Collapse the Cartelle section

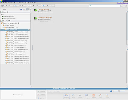(x=2, y=21)
